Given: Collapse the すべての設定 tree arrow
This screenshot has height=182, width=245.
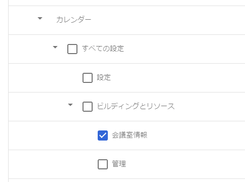Looking at the screenshot, I should (55, 47).
